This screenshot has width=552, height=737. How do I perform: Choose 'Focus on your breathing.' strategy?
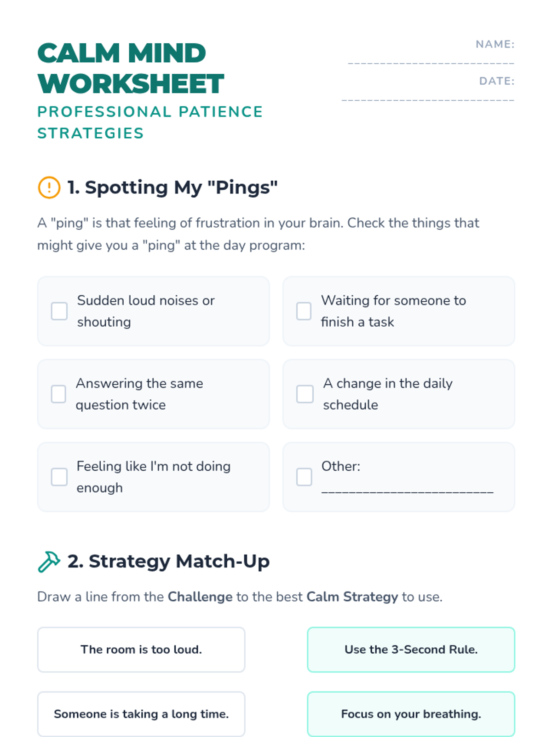(411, 714)
